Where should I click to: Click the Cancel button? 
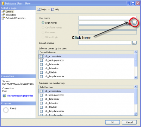pos(129,122)
